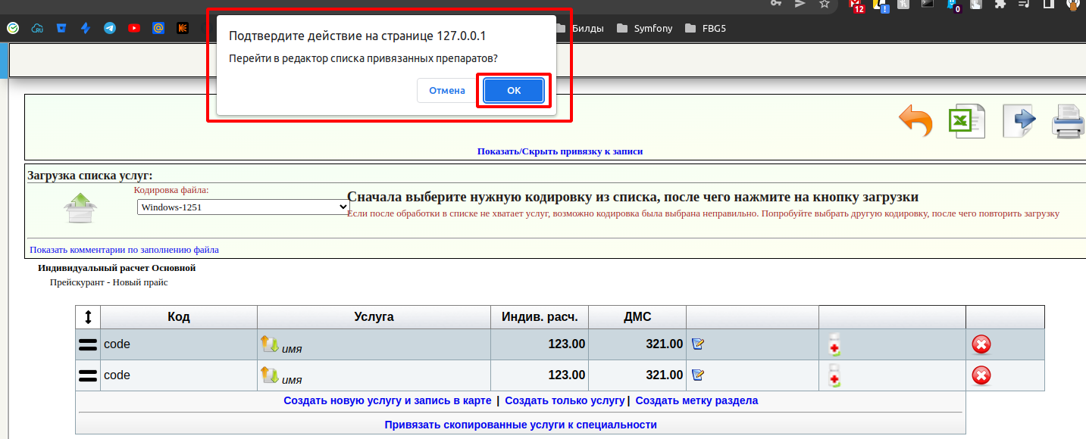1086x439 pixels.
Task: Open linked medicines for the first row
Action: pyautogui.click(x=834, y=344)
